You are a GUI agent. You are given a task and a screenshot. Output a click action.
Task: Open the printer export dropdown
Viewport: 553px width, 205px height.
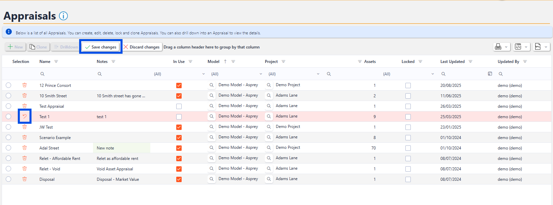click(501, 47)
